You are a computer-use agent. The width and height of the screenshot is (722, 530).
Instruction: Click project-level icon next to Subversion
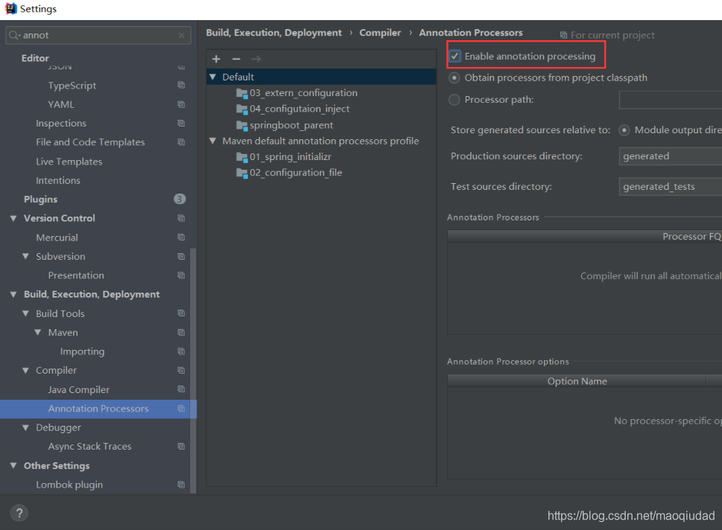pyautogui.click(x=181, y=256)
